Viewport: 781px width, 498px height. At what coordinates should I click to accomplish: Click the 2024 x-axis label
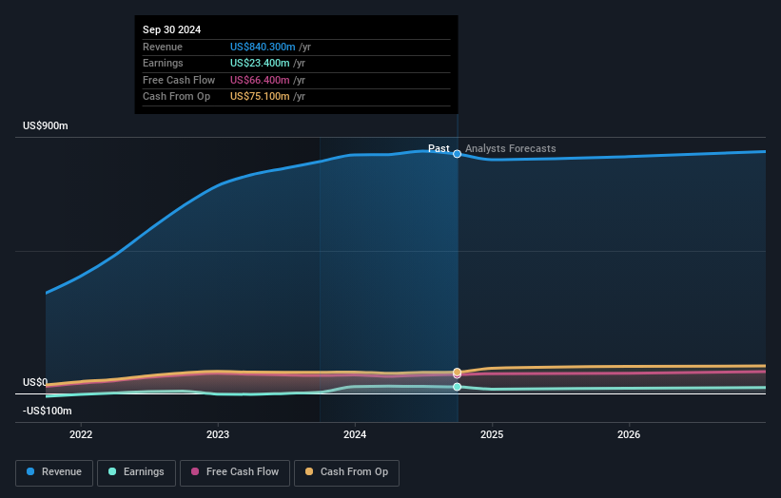[355, 434]
